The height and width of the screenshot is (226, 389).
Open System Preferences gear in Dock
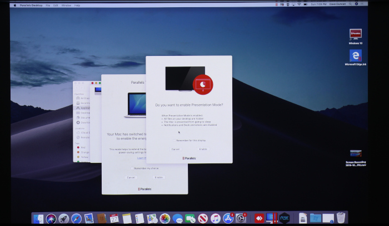(x=241, y=219)
